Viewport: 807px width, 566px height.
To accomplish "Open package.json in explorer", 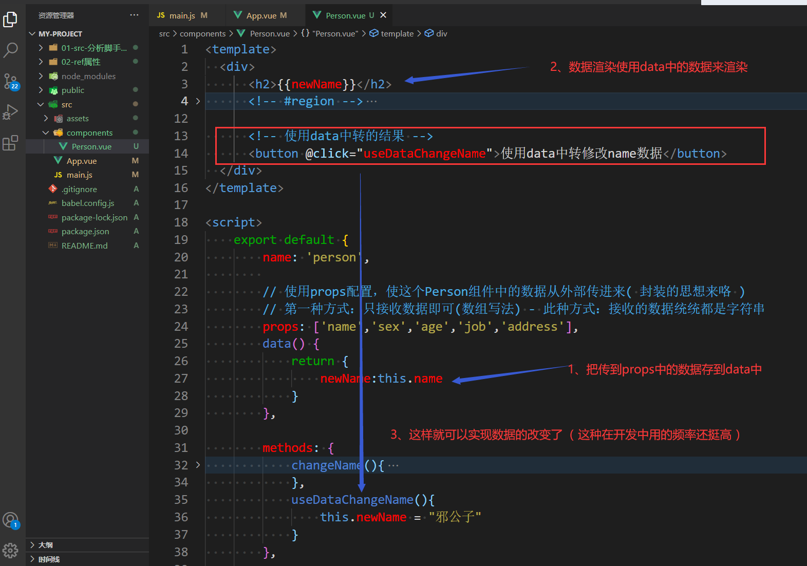I will click(x=87, y=231).
